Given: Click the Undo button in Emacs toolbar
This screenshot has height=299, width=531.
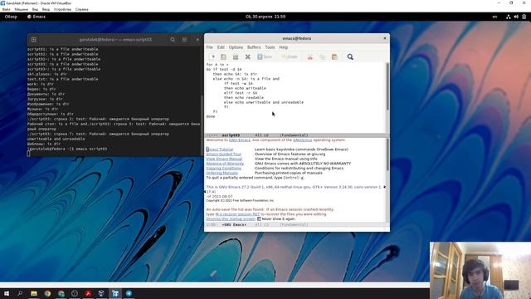Looking at the screenshot, I should coord(290,56).
